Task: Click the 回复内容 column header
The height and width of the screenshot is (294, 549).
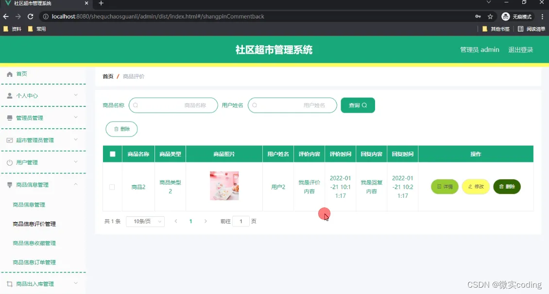Action: 372,154
